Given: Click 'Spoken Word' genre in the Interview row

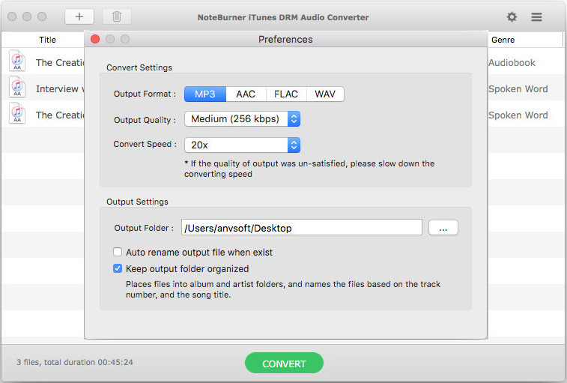Looking at the screenshot, I should point(518,88).
